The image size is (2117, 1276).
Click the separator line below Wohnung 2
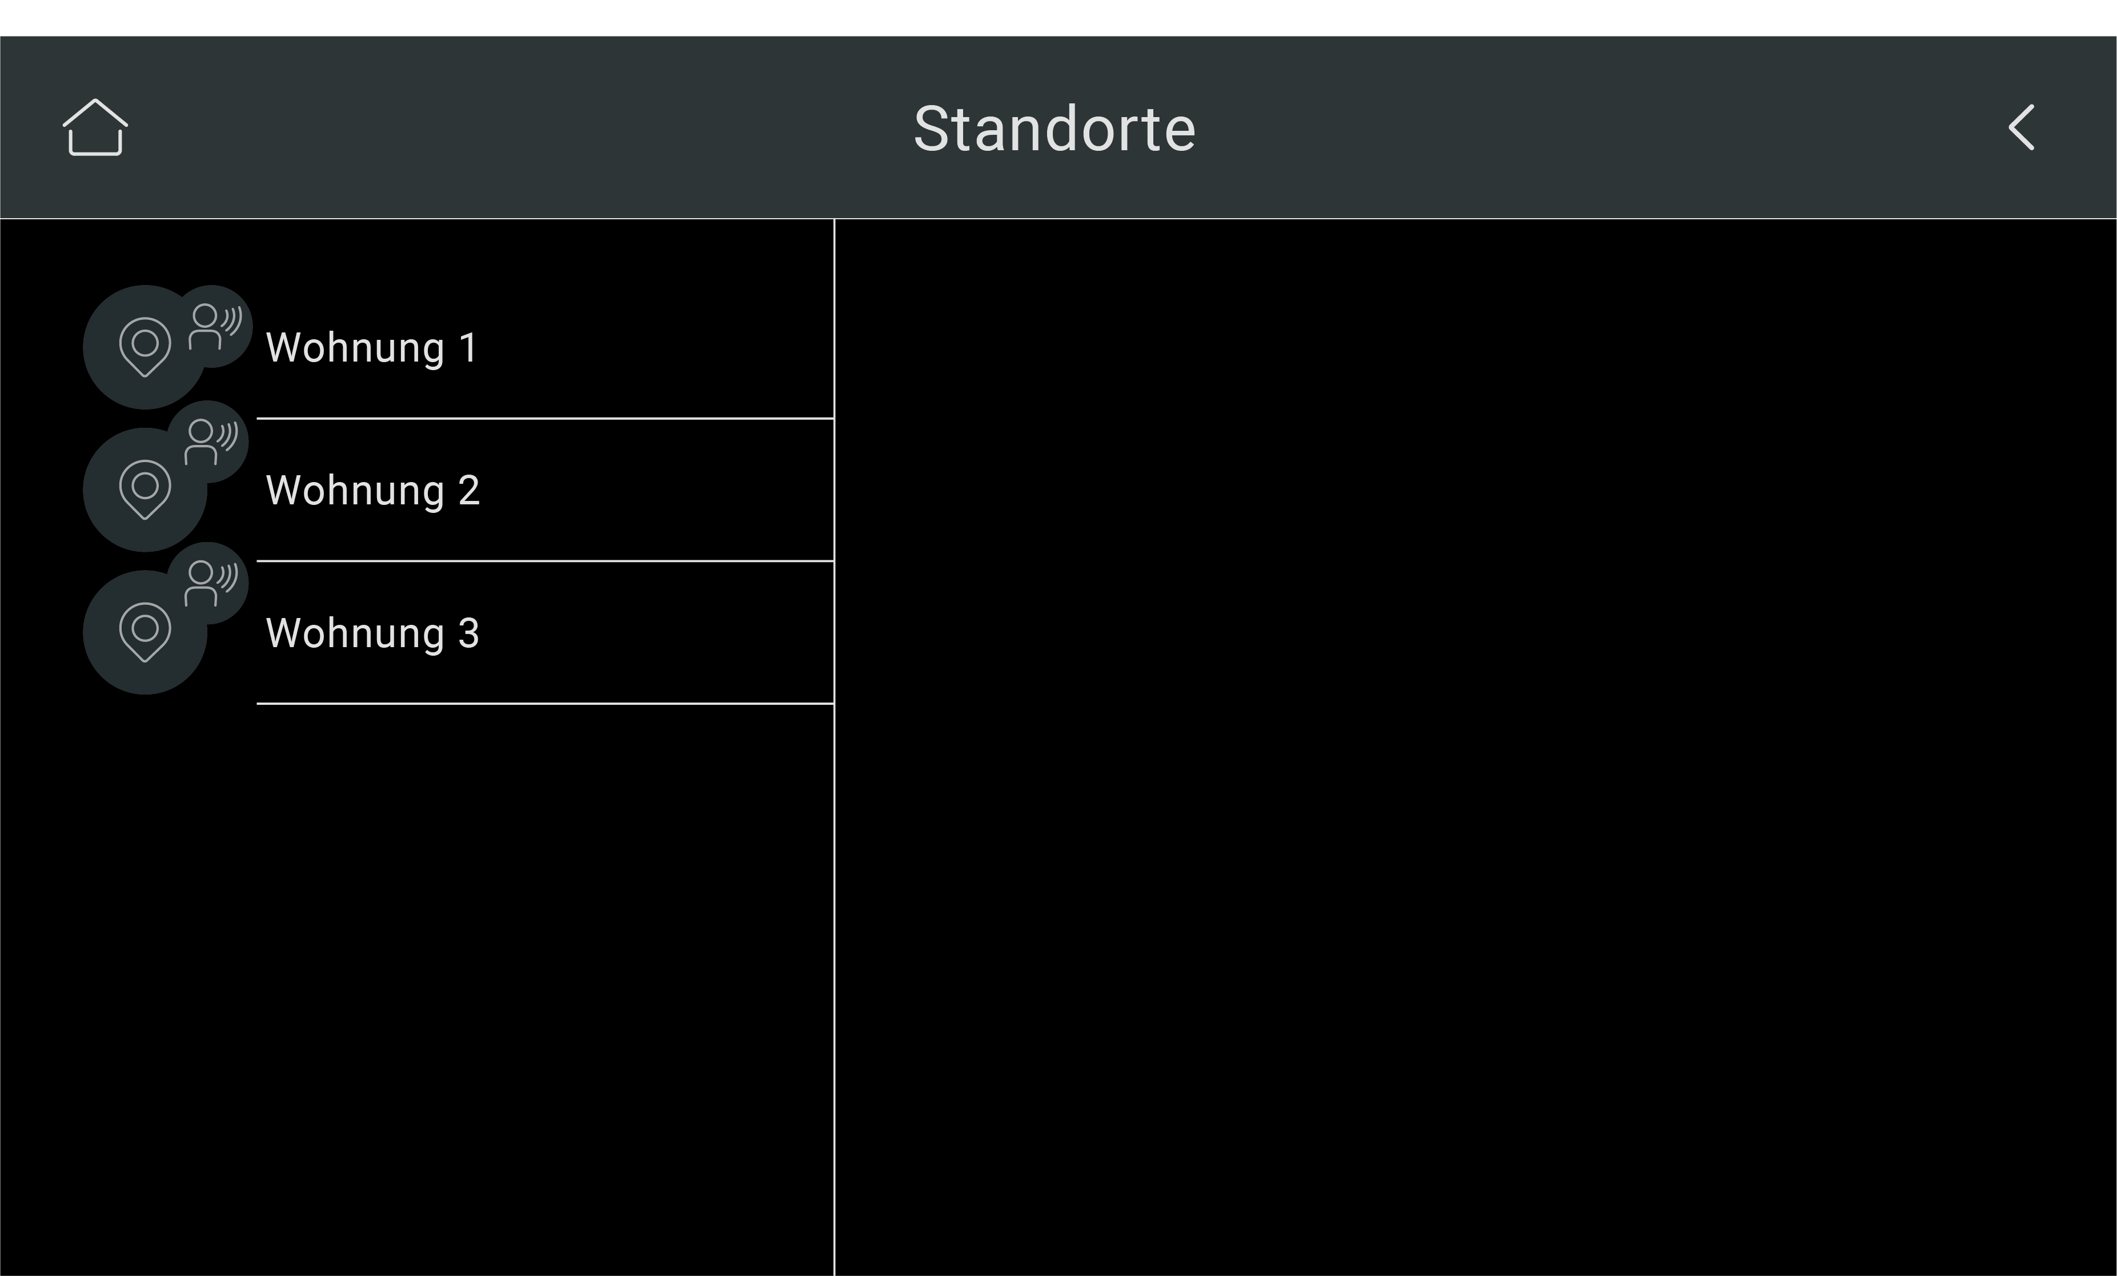click(x=545, y=561)
